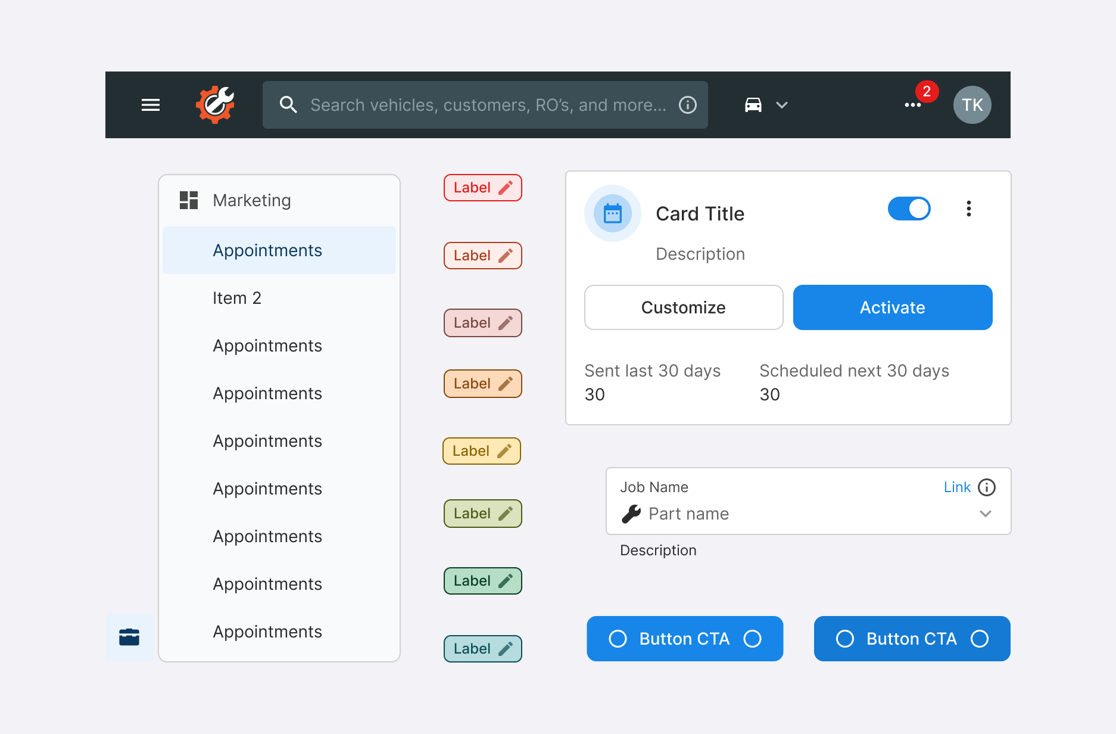Click the wrench icon next to Part name

632,513
